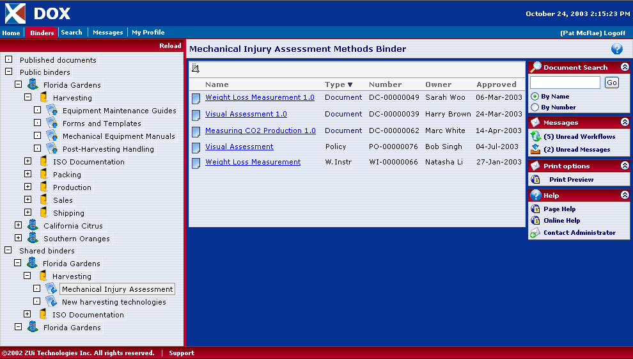Click the question mark icon in Help panel header
633x359 pixels.
coord(536,195)
